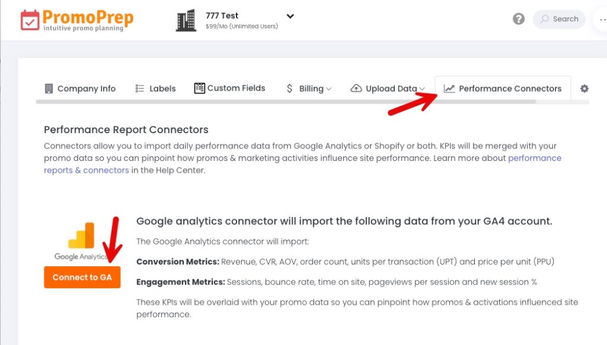
Task: Click the Connect to GA button
Action: [x=82, y=278]
